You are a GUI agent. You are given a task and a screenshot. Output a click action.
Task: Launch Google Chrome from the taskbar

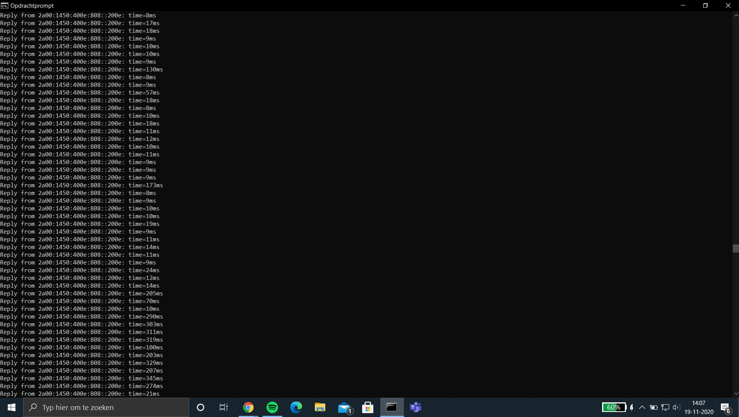[x=248, y=407]
